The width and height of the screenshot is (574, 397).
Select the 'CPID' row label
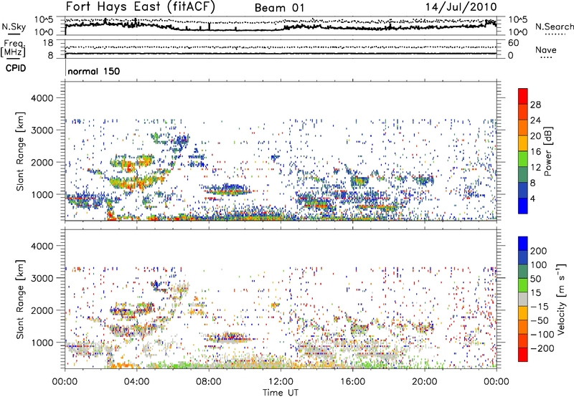click(x=16, y=68)
